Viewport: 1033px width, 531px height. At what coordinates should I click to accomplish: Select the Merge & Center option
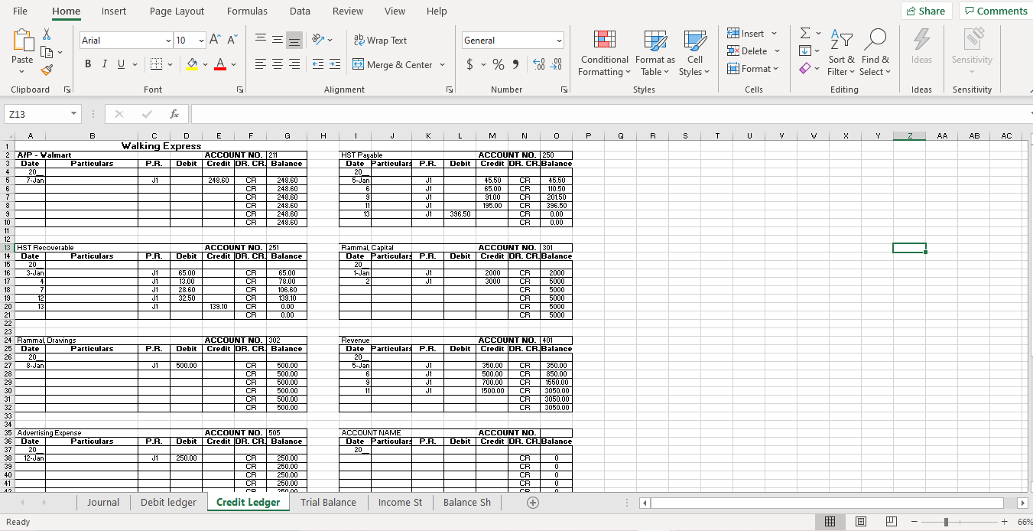click(x=393, y=65)
